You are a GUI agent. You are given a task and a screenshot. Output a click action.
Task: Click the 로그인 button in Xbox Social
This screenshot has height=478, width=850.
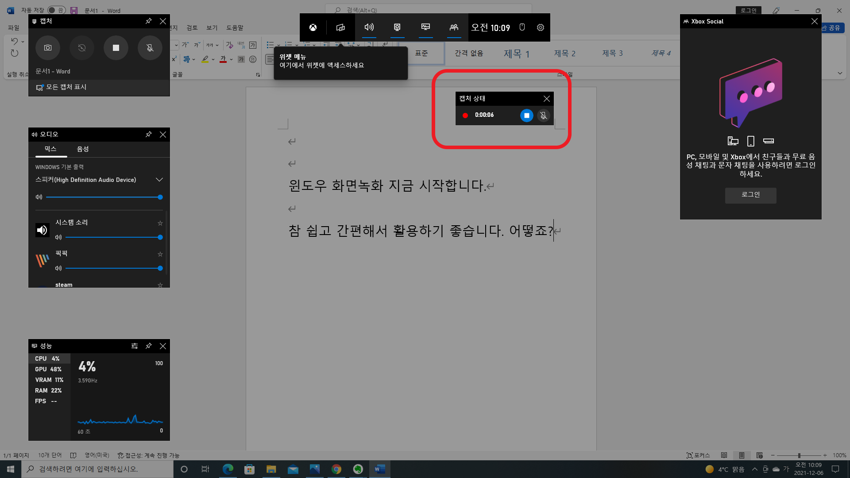coord(750,195)
